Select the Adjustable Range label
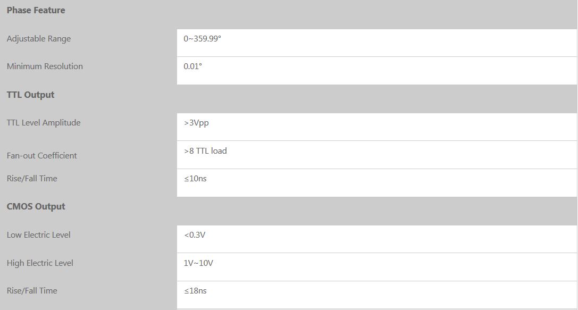Viewport: 578px width, 310px height. point(38,39)
